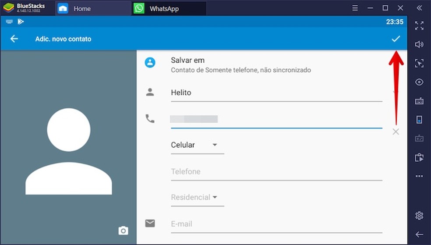
Task: Open BlueStacks settings gear
Action: coord(419,216)
